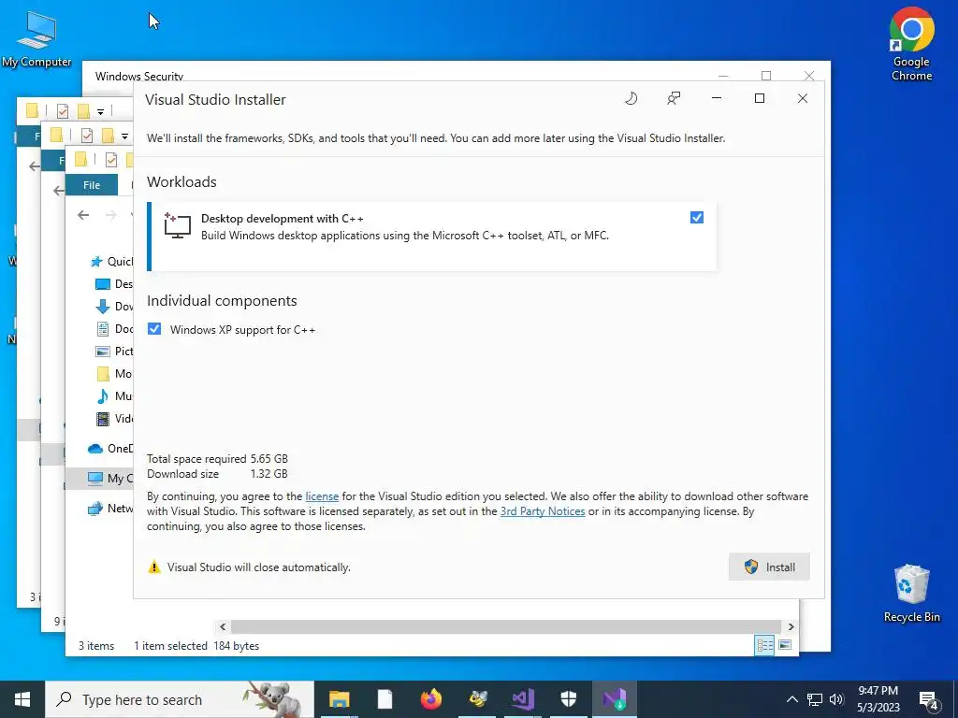Open the Windows Start menu

pos(22,699)
